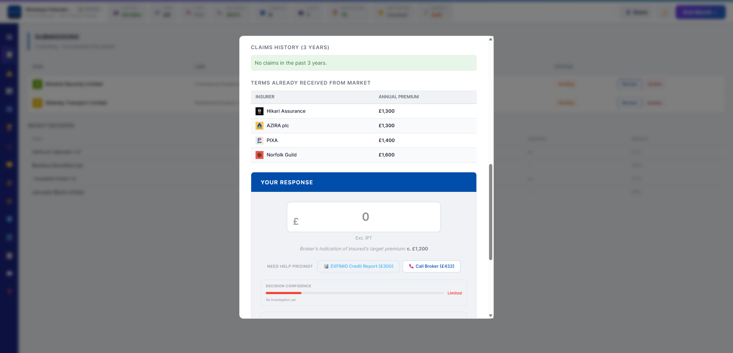The height and width of the screenshot is (353, 733).
Task: Click the TERMS ALREADY RECEIVED FROM MARKET heading
Action: tap(310, 83)
